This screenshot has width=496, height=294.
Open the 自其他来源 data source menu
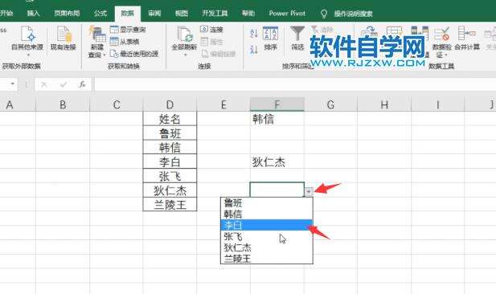point(27,41)
